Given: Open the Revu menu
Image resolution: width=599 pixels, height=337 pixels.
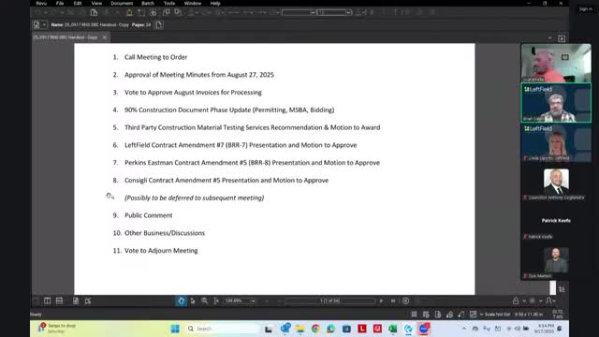Looking at the screenshot, I should (41, 3).
